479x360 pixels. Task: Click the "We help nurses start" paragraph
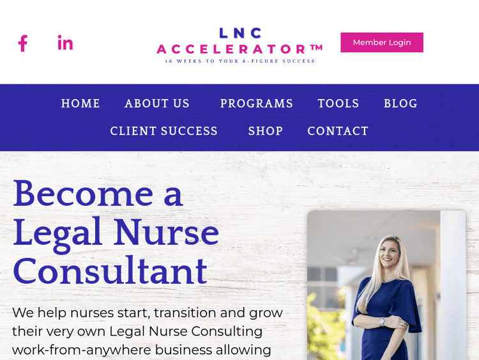pos(148,331)
